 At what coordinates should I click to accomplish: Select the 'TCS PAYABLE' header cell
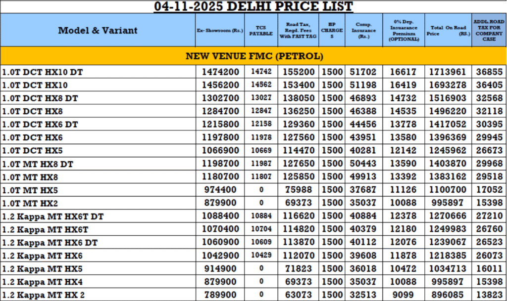click(x=260, y=30)
